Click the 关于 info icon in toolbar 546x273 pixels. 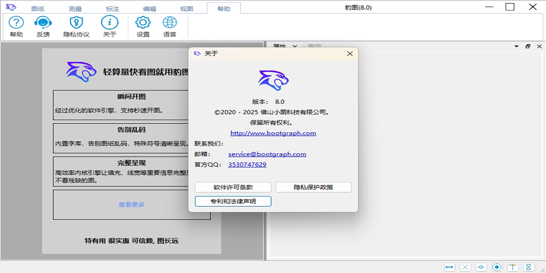(110, 26)
